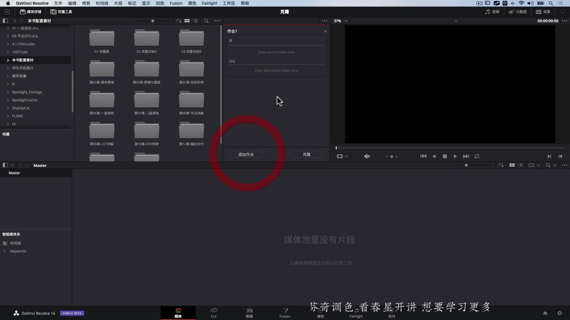Click the Color page icon at bottom

pyautogui.click(x=320, y=312)
